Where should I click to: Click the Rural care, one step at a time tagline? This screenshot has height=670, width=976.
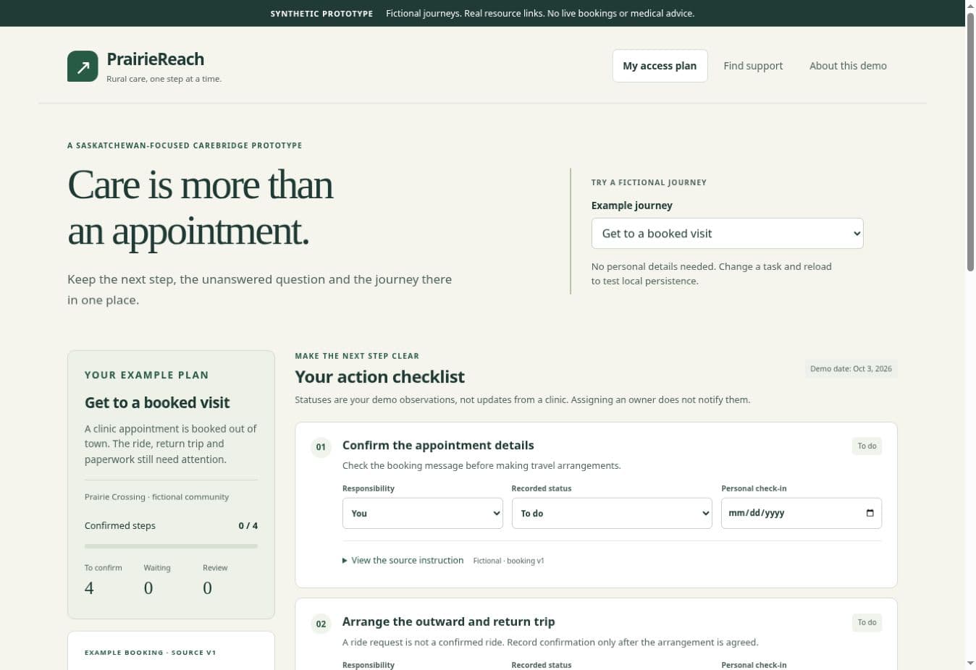coord(164,79)
